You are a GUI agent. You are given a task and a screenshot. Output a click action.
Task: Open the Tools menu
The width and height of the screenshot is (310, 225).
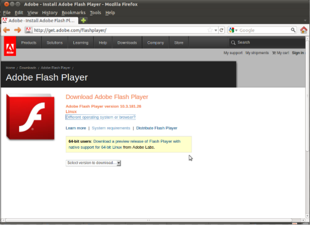(x=96, y=13)
